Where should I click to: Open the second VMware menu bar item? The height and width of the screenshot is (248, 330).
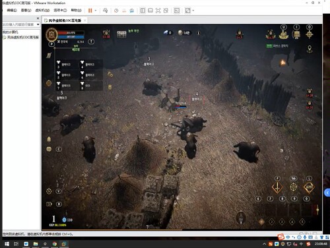pos(26,11)
